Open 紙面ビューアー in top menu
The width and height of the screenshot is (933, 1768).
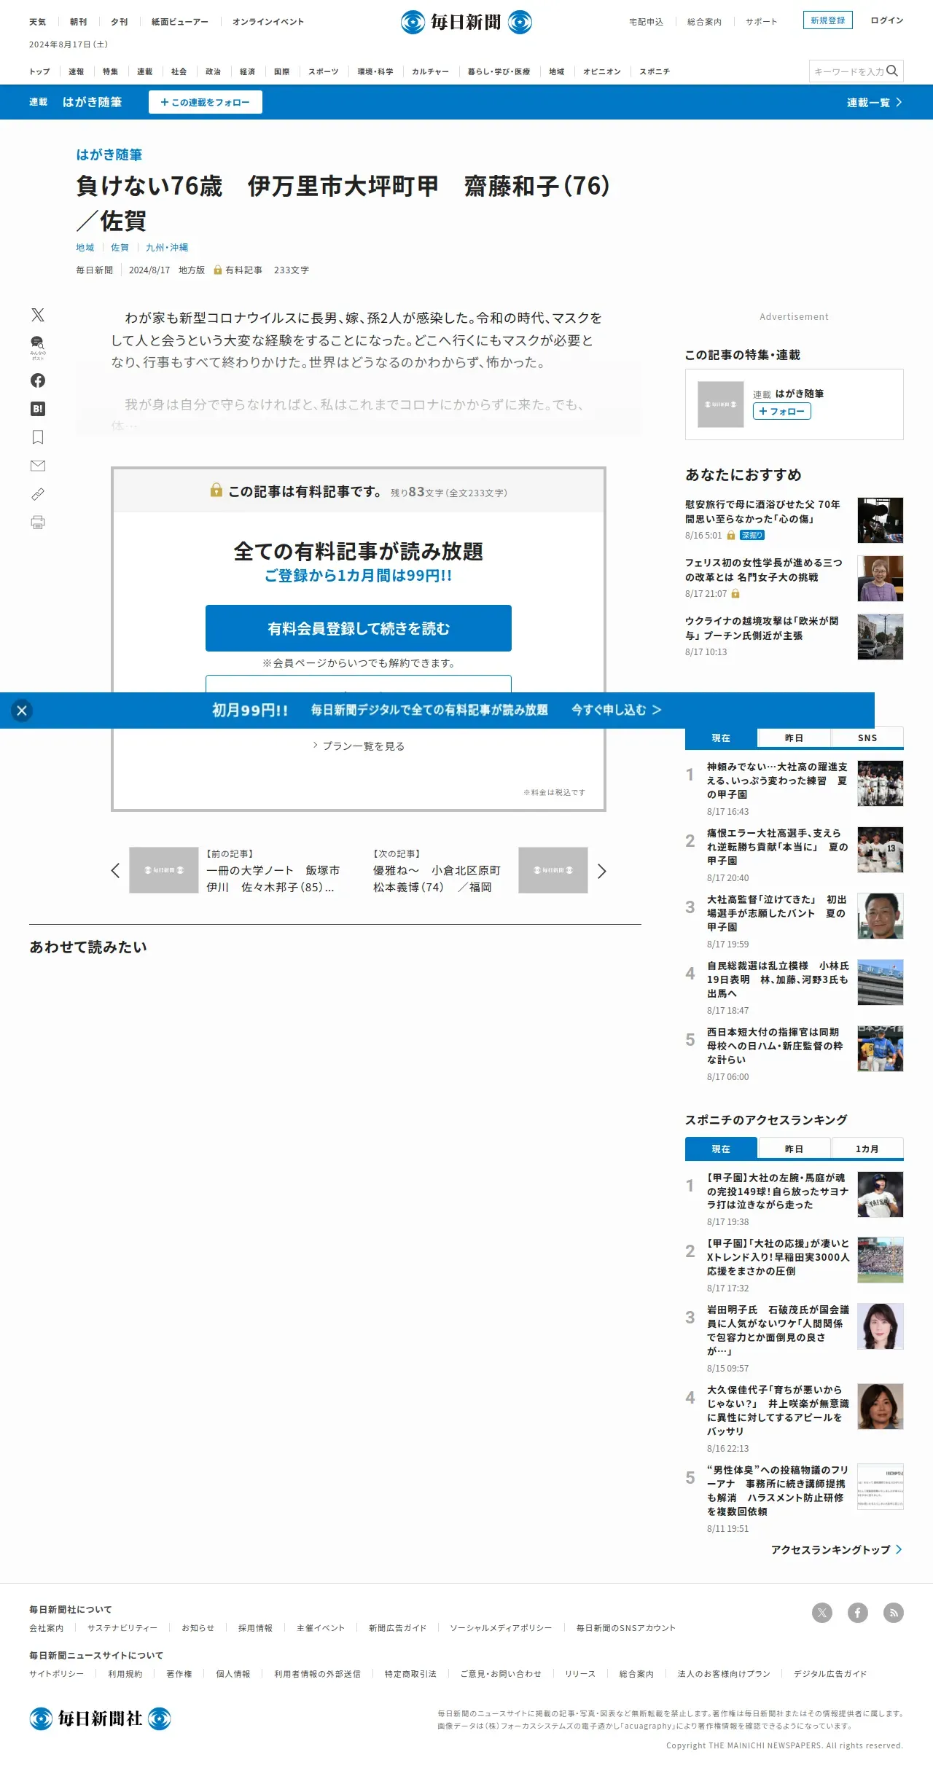[180, 22]
